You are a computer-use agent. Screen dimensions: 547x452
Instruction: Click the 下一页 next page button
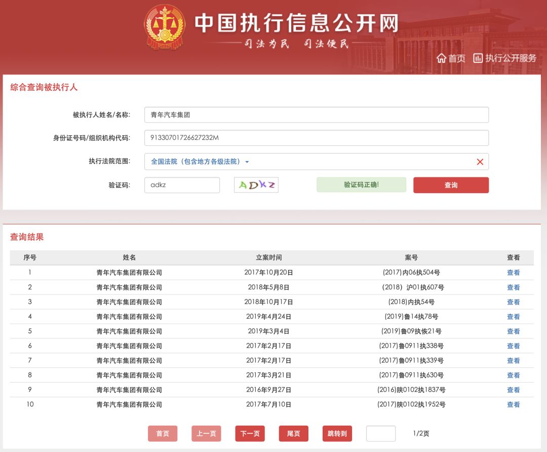[x=250, y=433]
